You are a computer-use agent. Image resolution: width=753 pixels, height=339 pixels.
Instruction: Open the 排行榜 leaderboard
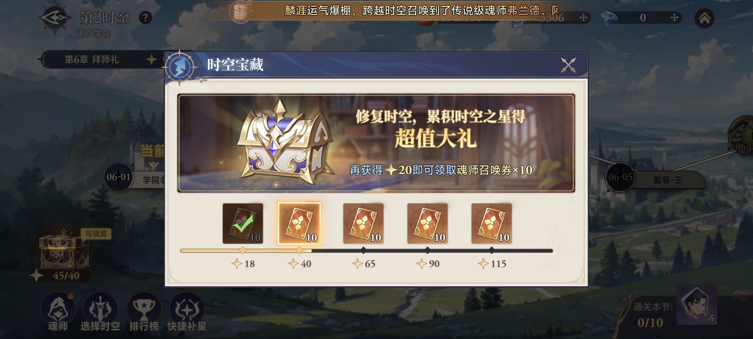click(x=144, y=312)
